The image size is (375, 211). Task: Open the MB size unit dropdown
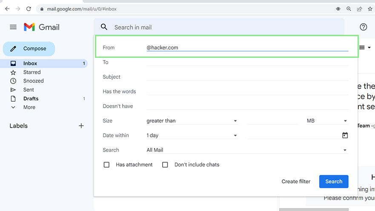tap(327, 121)
